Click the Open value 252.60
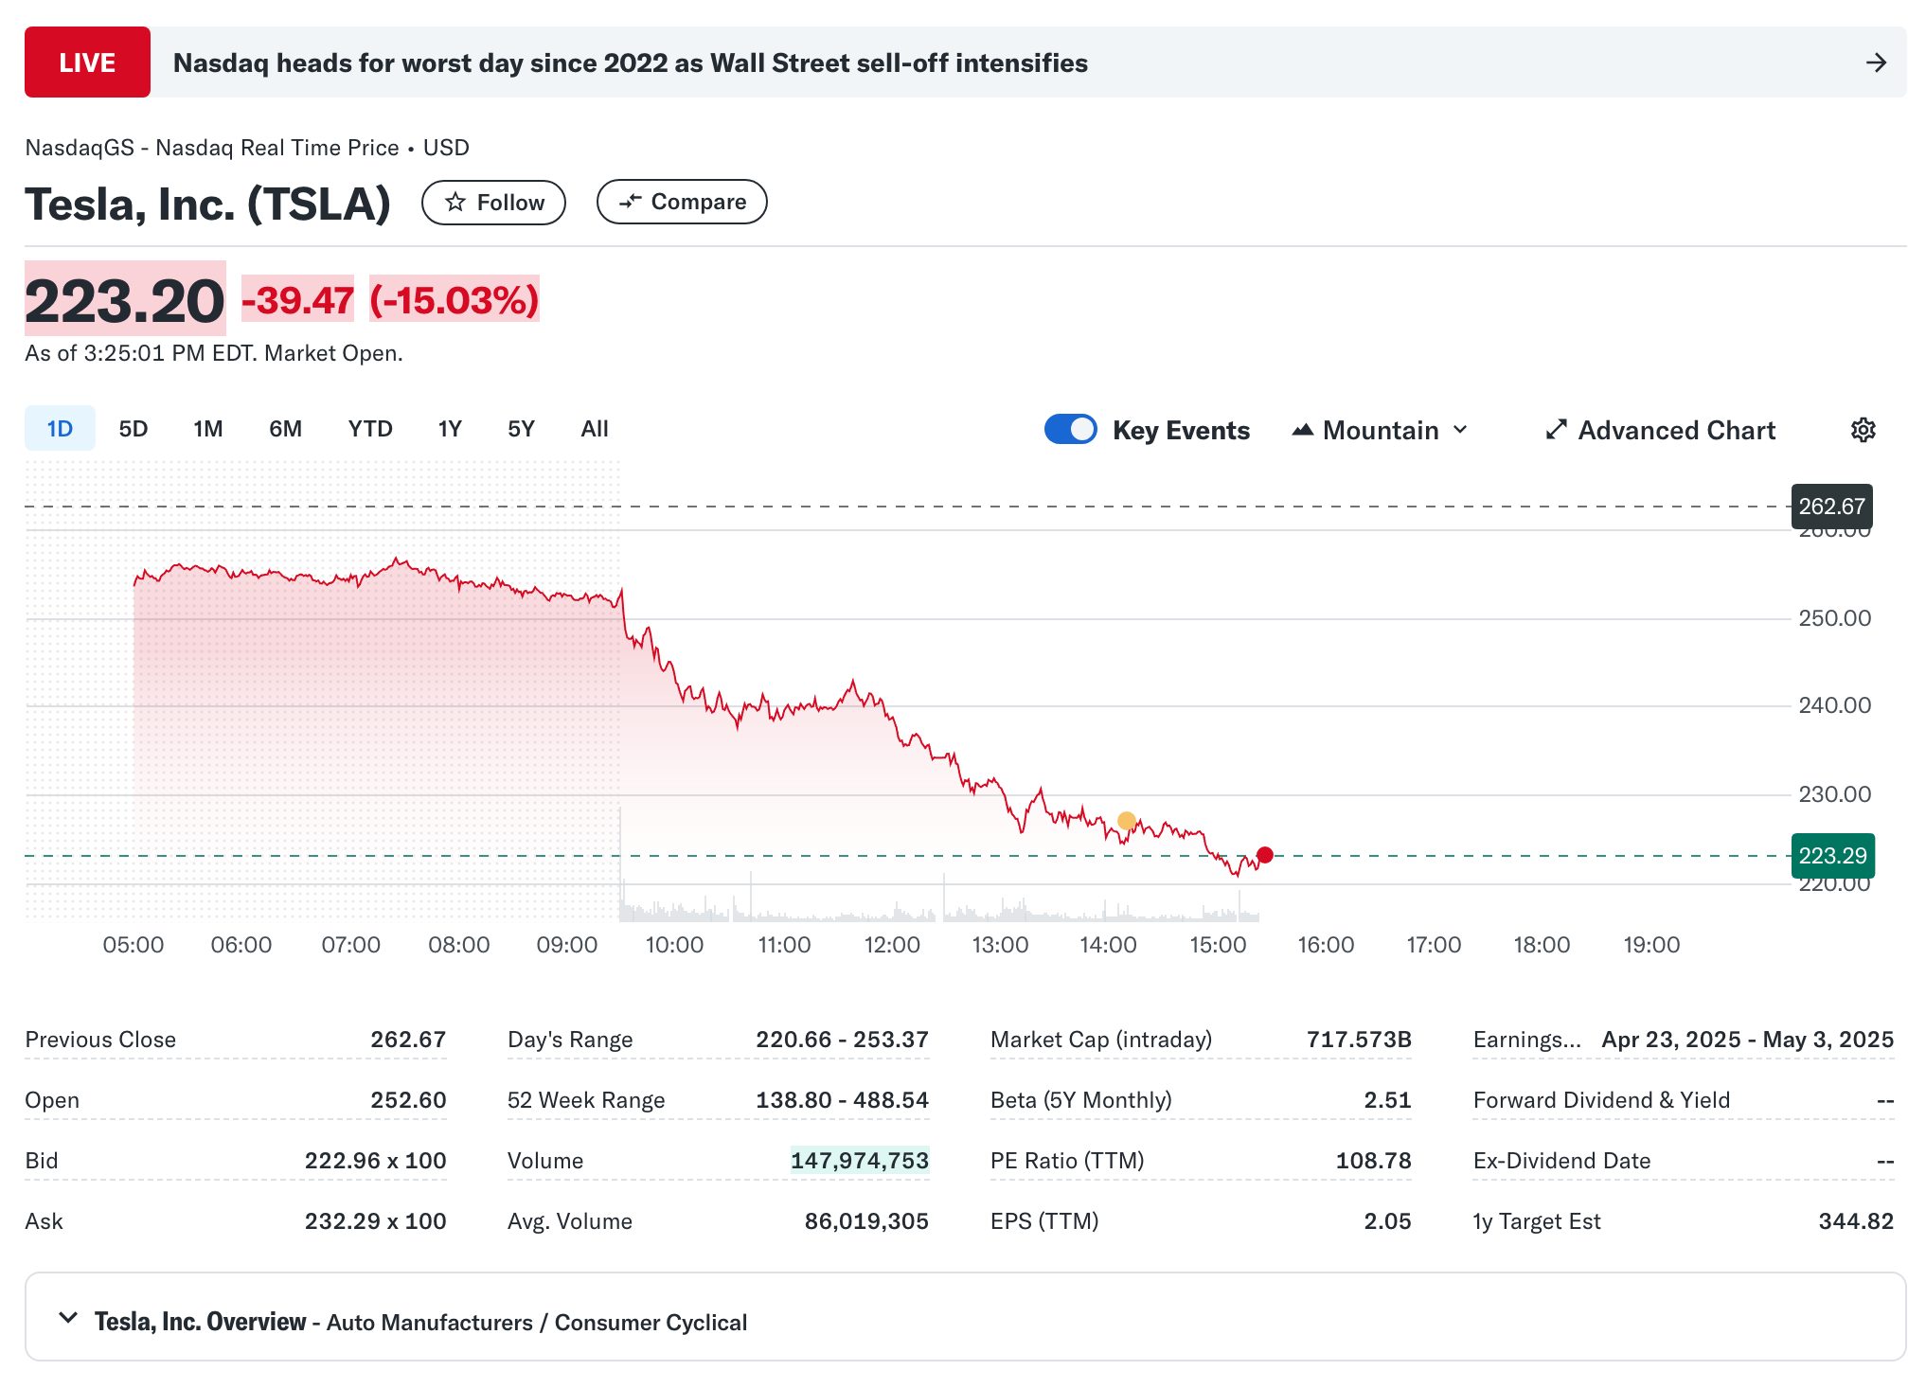 coord(408,1100)
